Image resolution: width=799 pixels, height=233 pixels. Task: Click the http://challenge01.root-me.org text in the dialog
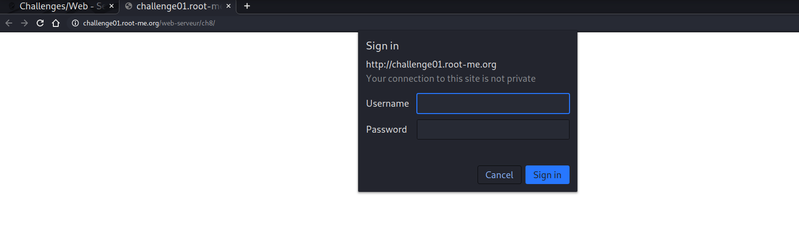(431, 64)
